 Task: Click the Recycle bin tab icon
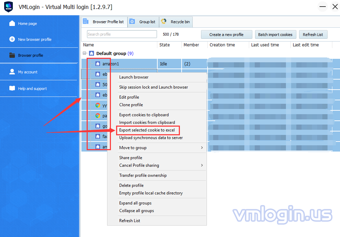(x=164, y=22)
